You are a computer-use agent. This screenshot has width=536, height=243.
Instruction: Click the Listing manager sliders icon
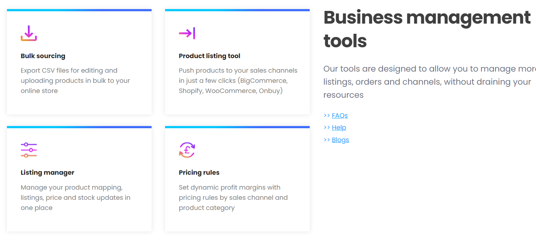[29, 150]
